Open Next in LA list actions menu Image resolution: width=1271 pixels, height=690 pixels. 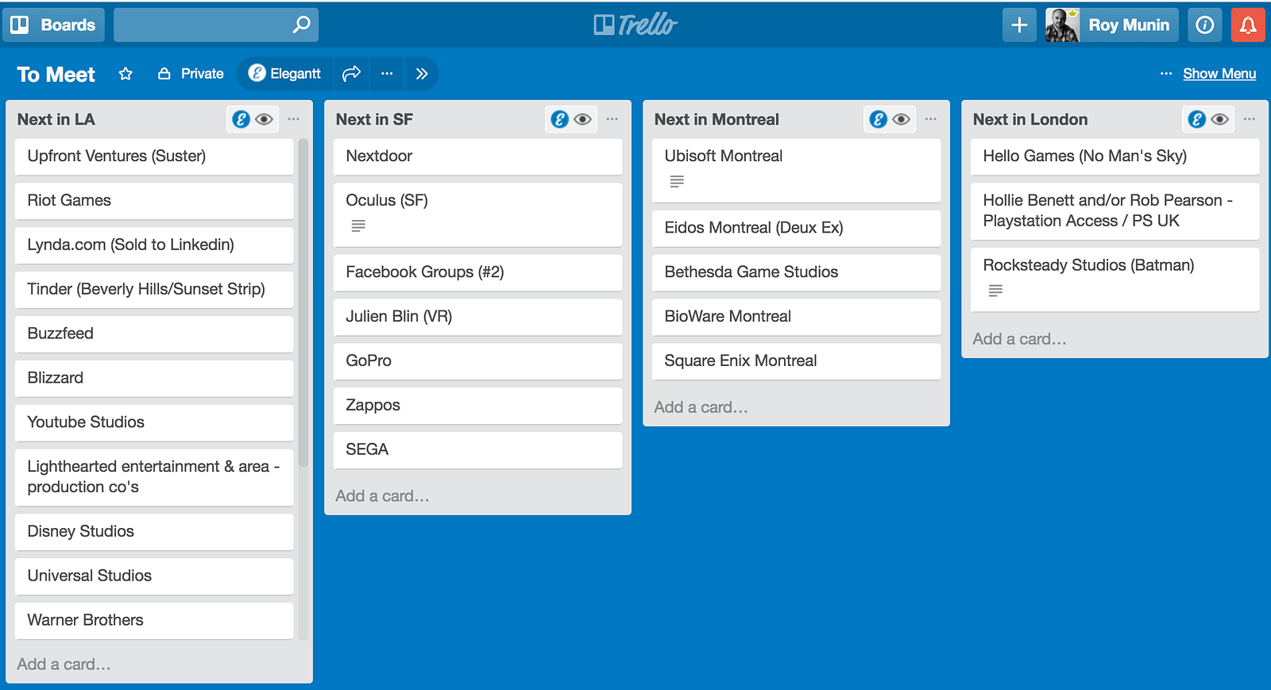click(294, 119)
